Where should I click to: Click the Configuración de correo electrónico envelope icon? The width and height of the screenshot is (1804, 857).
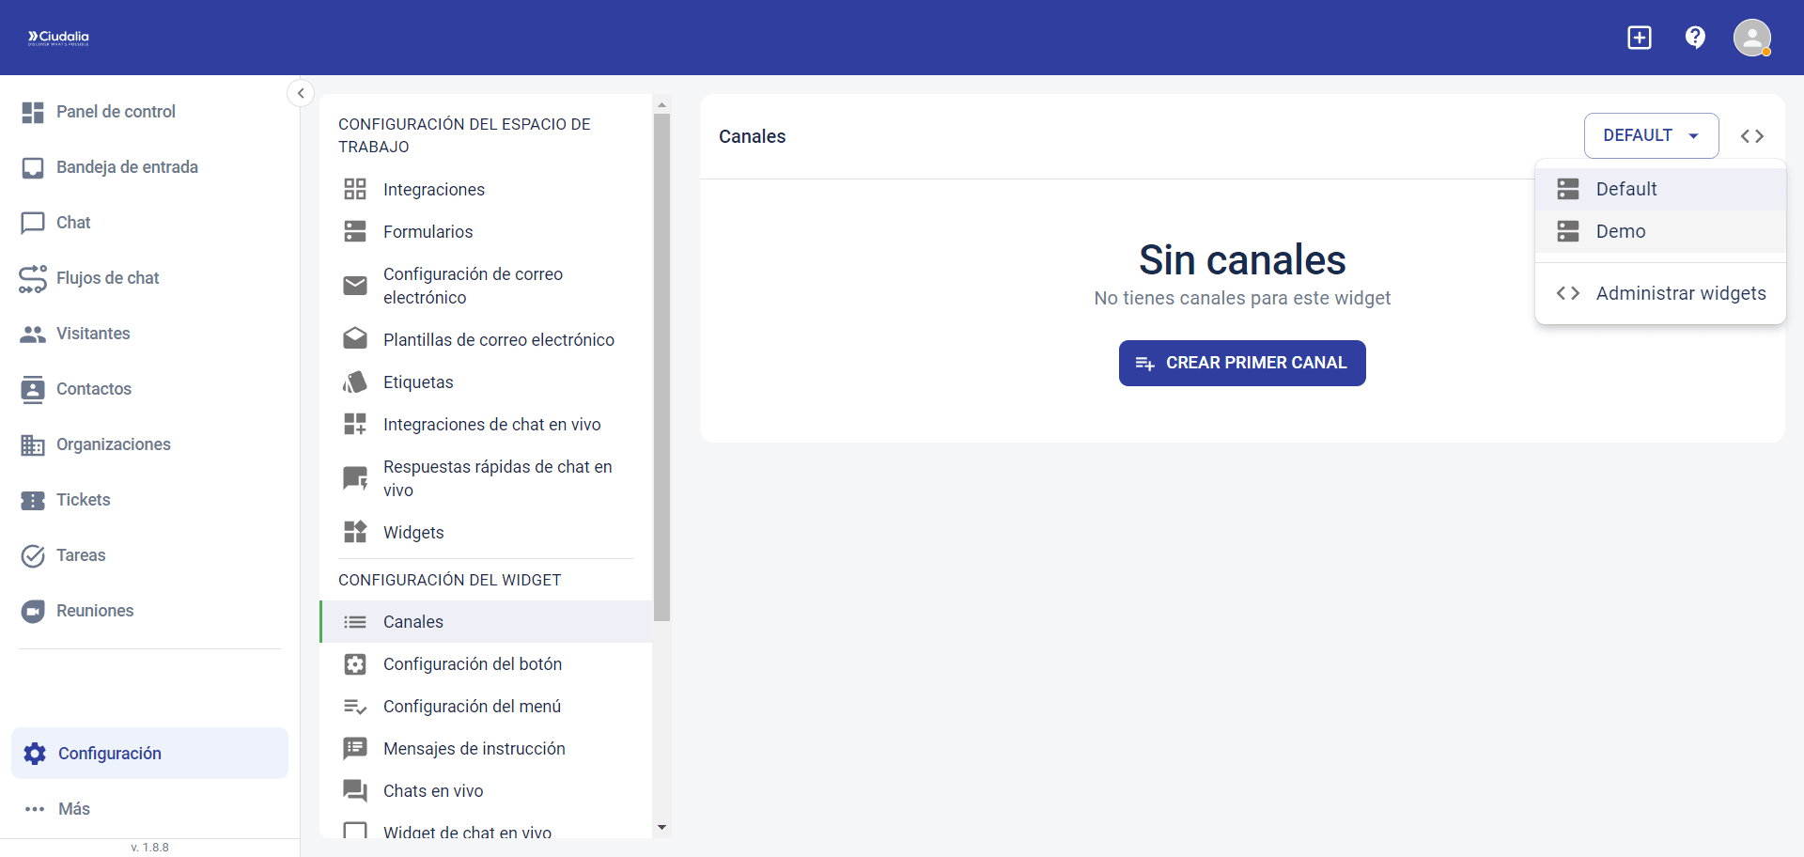[355, 286]
